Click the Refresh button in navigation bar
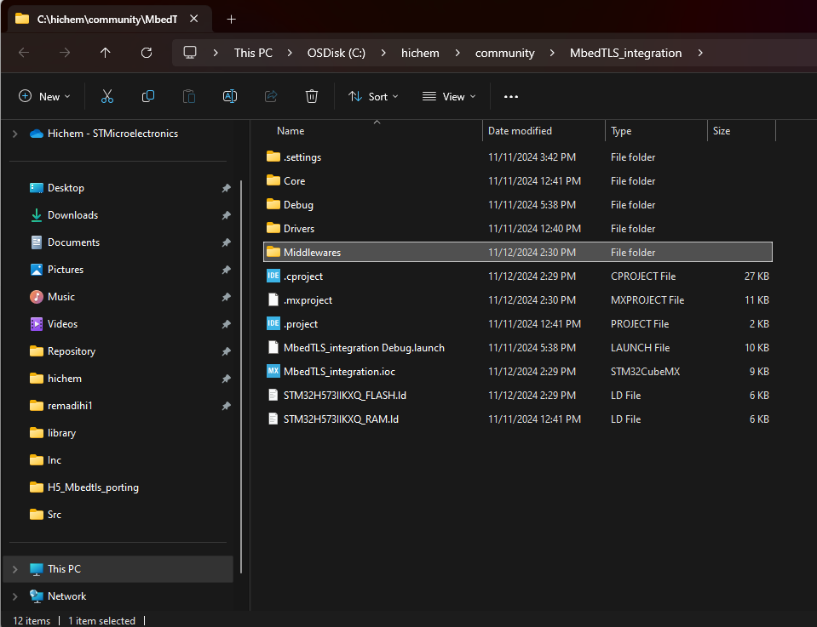This screenshot has height=627, width=817. [x=147, y=53]
